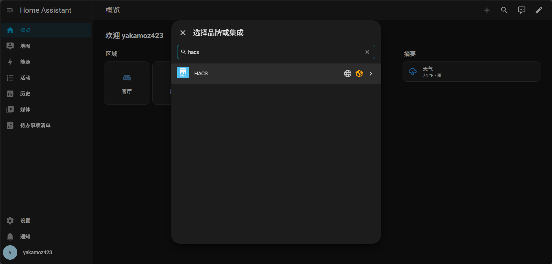Open the Assist chat bubble icon

coord(522,10)
